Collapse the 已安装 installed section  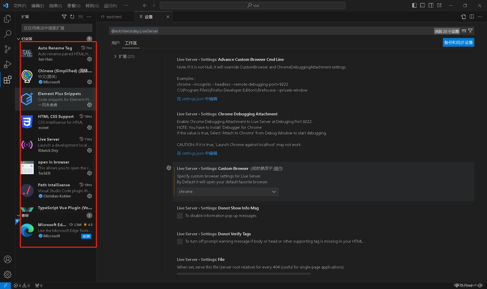(x=19, y=39)
